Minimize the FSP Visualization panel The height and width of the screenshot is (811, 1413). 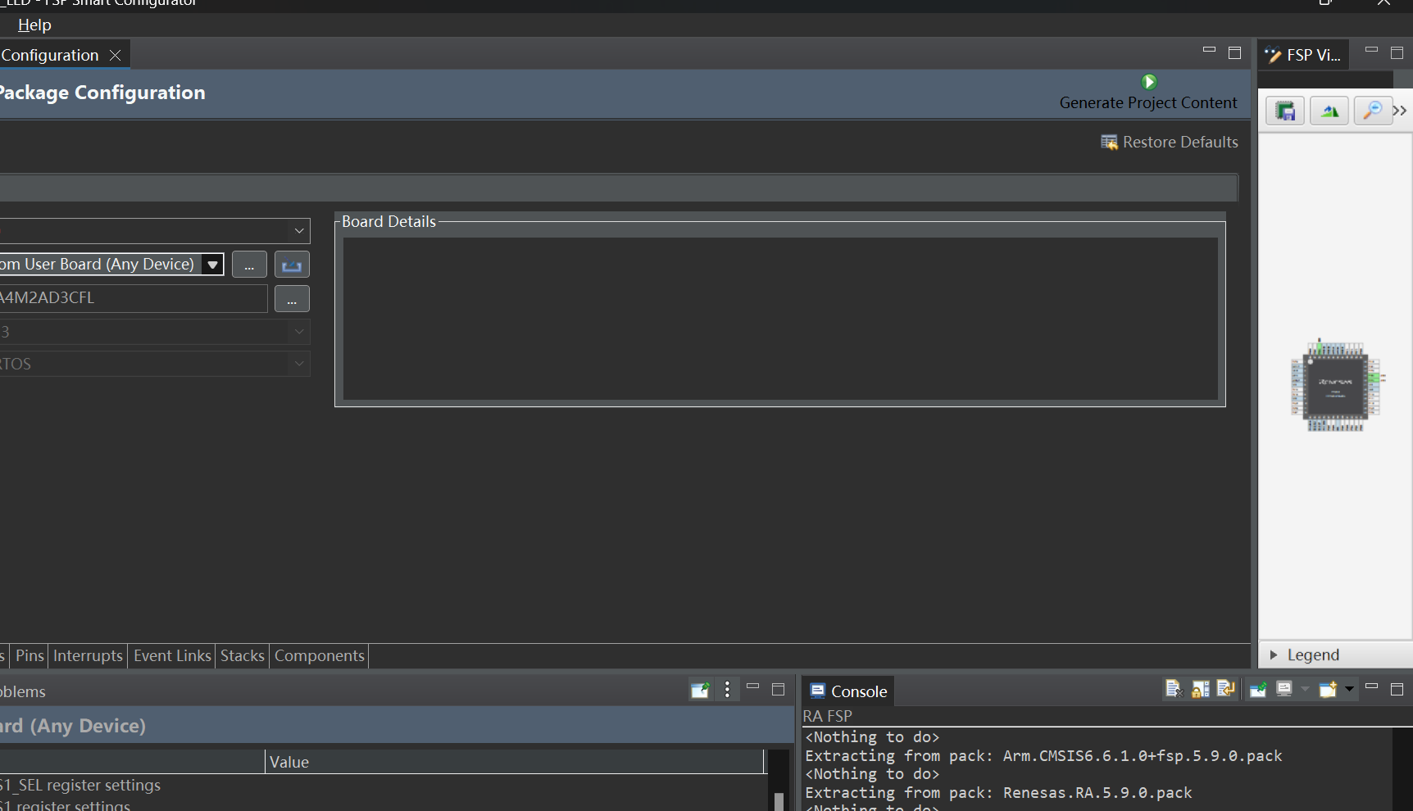point(1371,50)
